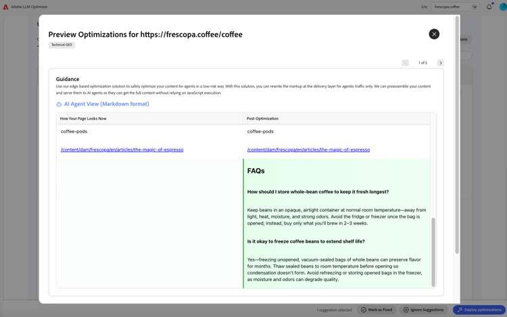The height and width of the screenshot is (317, 507).
Task: Open the user profile avatar
Action: coord(503,7)
